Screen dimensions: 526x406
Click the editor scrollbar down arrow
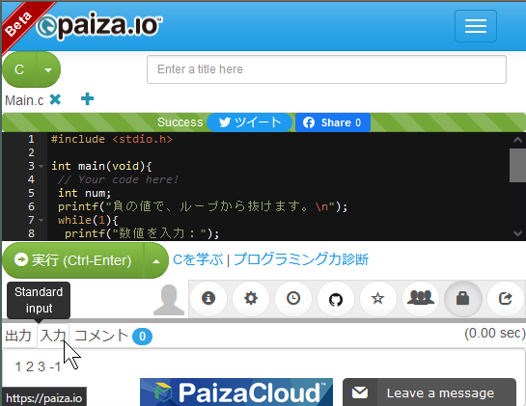pyautogui.click(x=517, y=233)
